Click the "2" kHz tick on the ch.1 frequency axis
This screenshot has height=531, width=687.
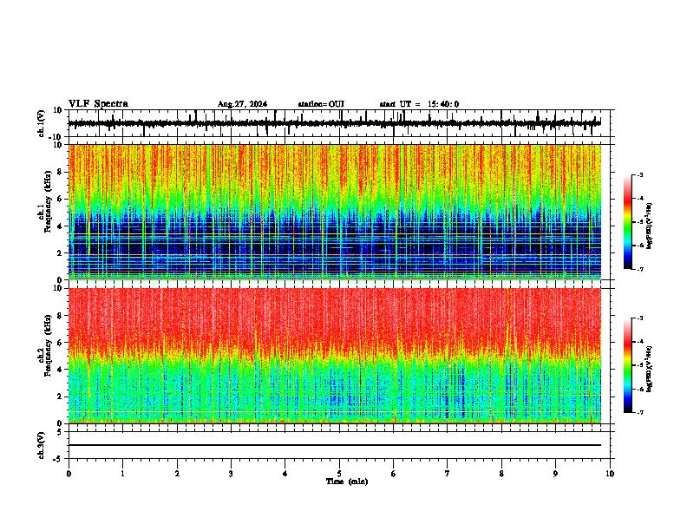click(60, 253)
